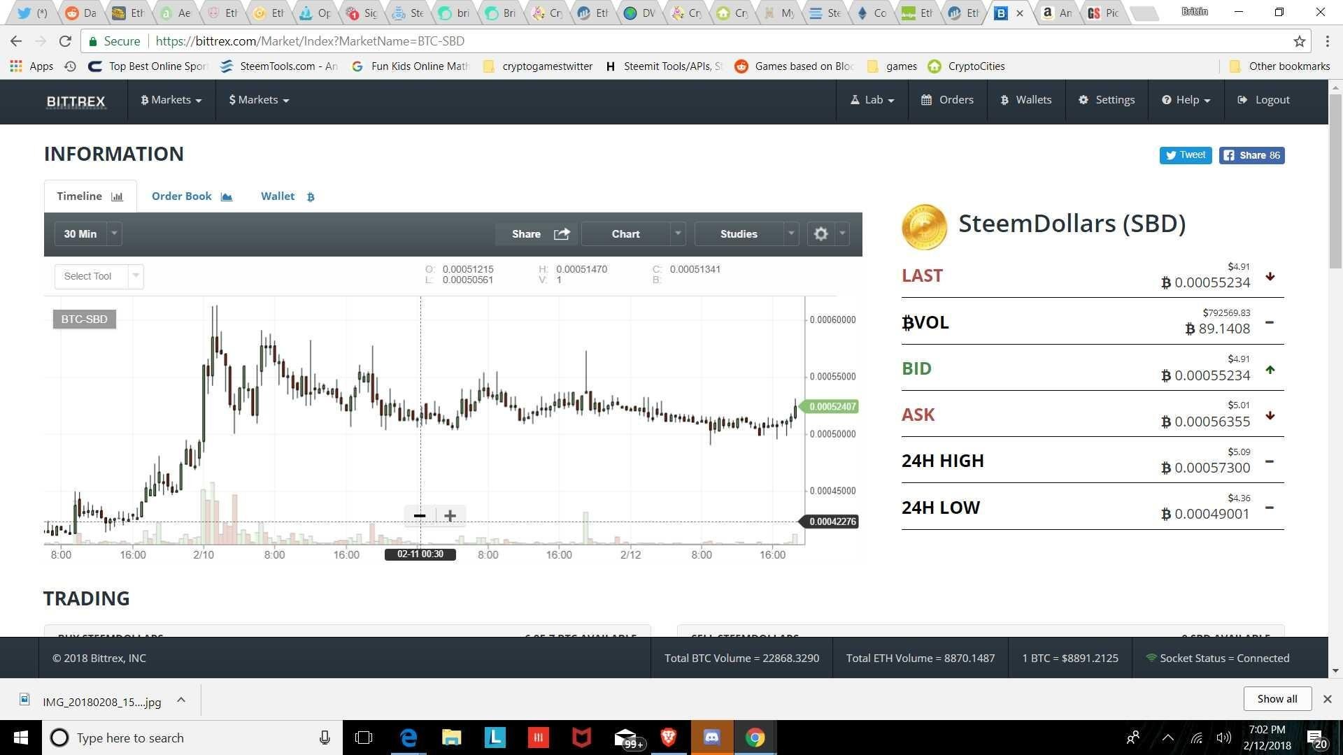This screenshot has width=1343, height=755.
Task: Click the page vertical scrollbar
Action: pyautogui.click(x=1335, y=180)
